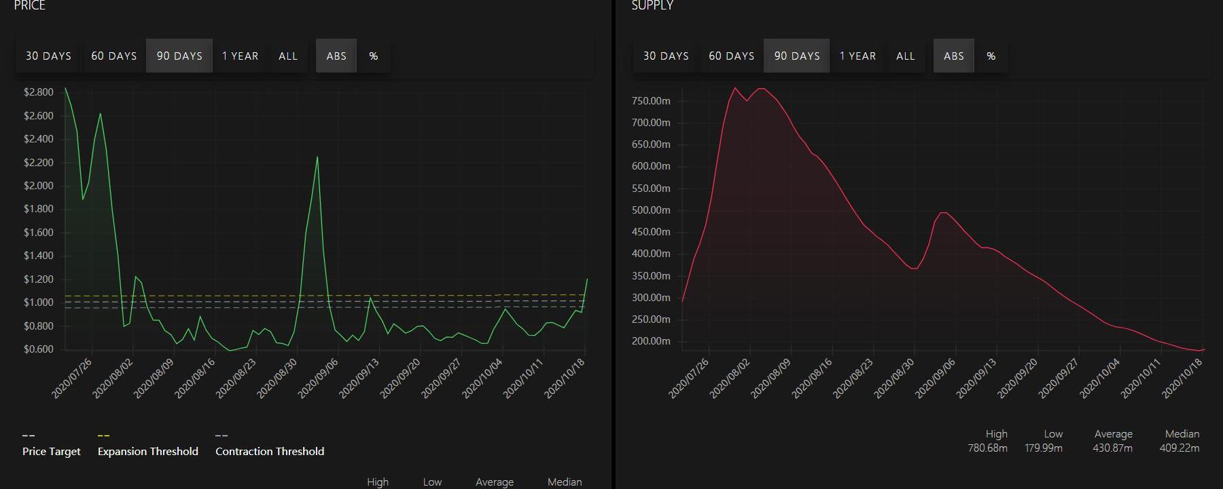Select 30 DAYS range in Price chart
The height and width of the screenshot is (489, 1223).
pyautogui.click(x=48, y=56)
